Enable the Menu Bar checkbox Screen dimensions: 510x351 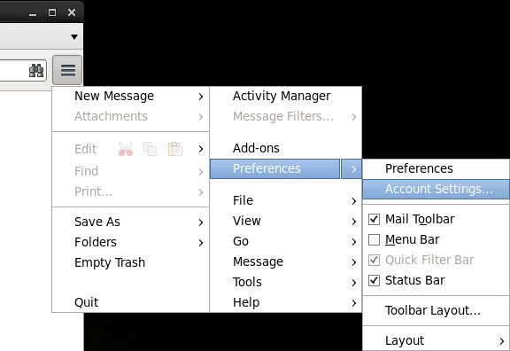(374, 239)
